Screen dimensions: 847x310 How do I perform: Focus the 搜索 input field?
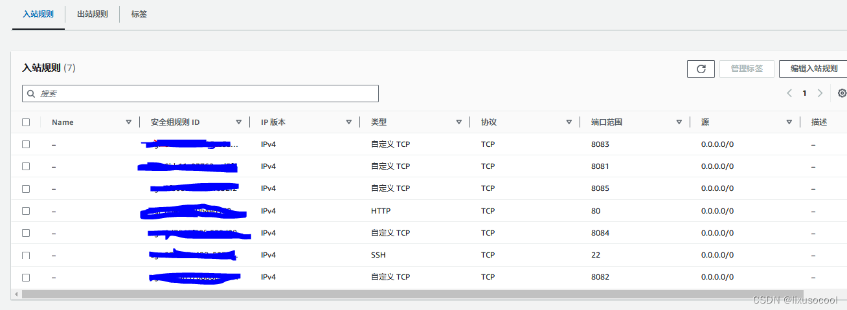(x=207, y=94)
